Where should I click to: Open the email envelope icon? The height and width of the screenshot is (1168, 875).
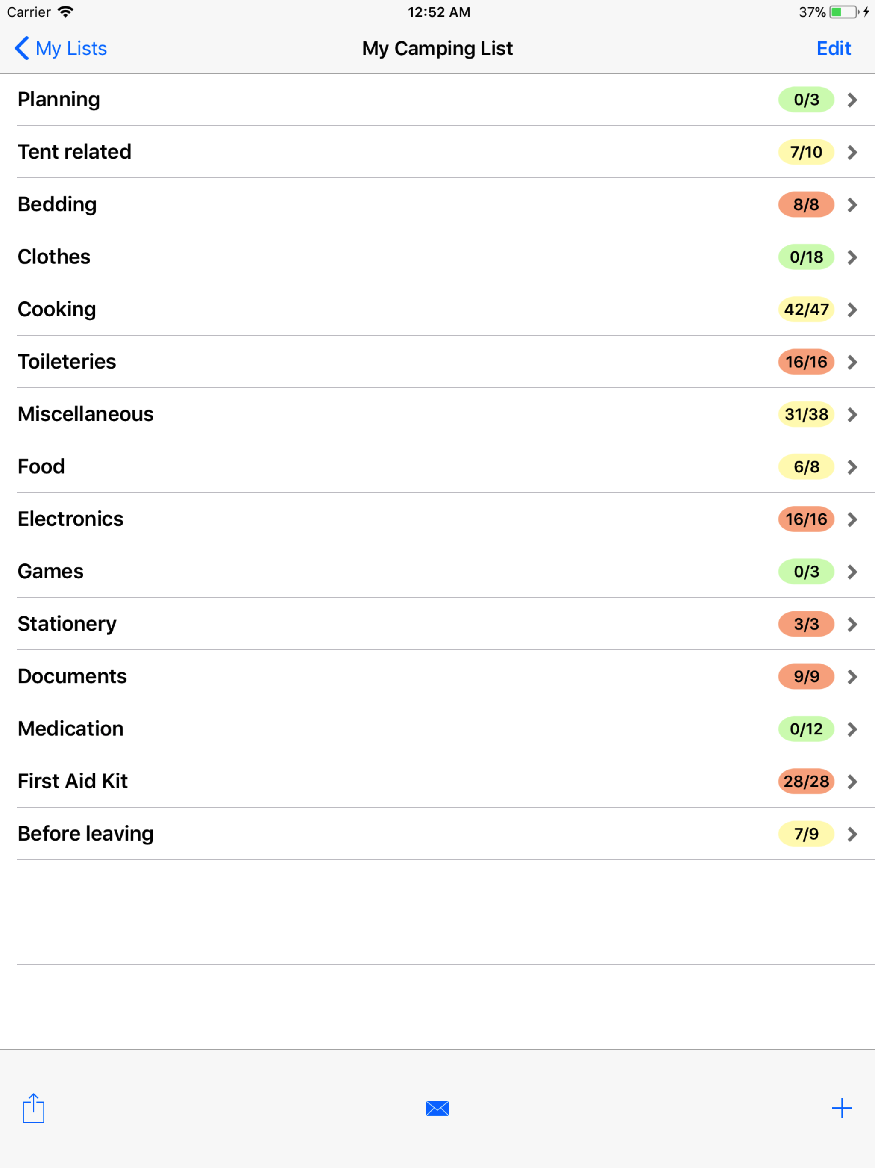pyautogui.click(x=437, y=1109)
